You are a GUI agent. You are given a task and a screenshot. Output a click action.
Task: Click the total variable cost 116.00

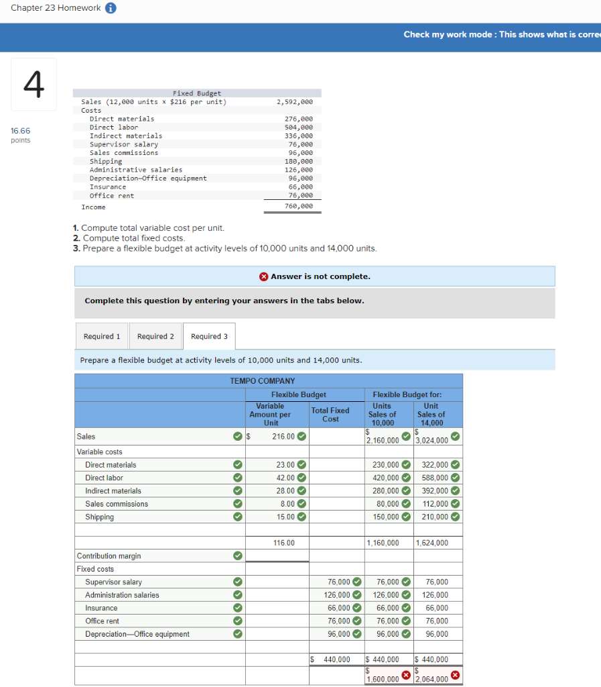(x=277, y=543)
